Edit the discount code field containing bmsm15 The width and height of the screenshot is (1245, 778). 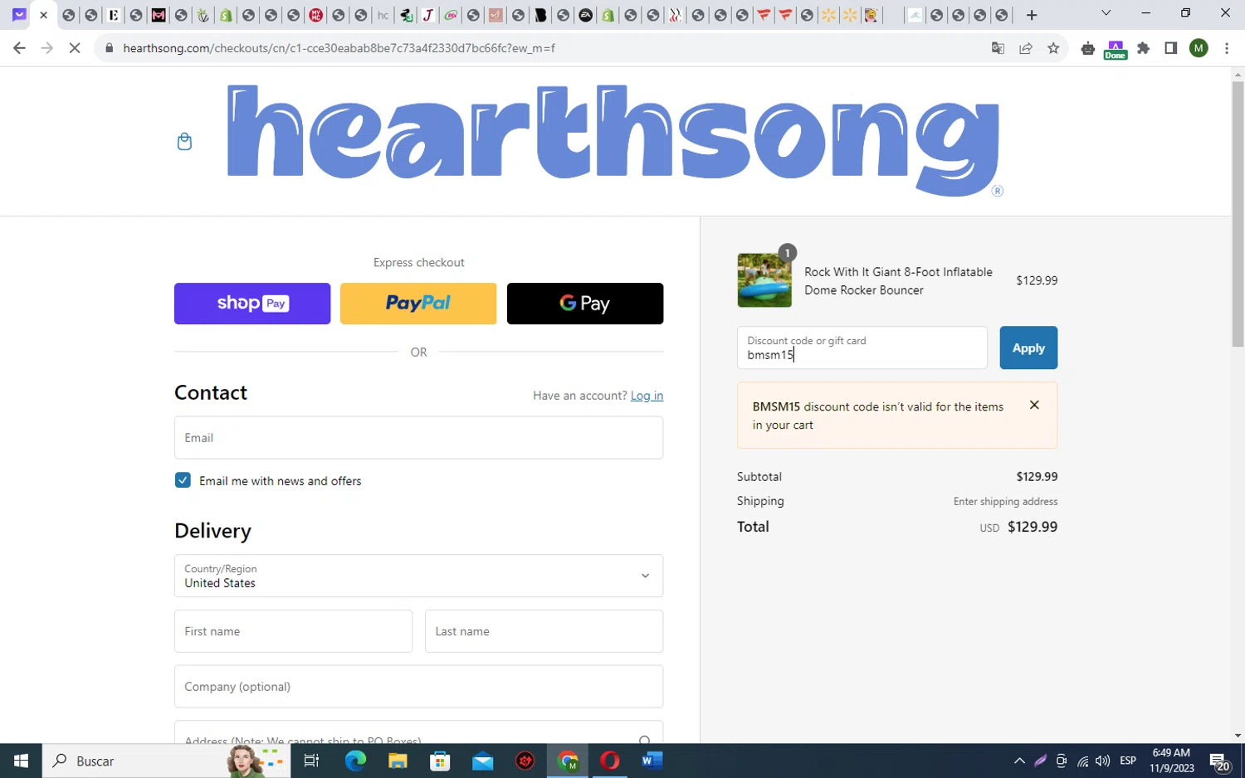coord(862,348)
